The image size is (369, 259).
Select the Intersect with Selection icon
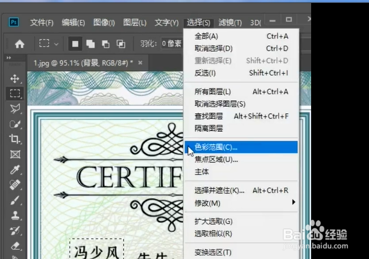[121, 44]
